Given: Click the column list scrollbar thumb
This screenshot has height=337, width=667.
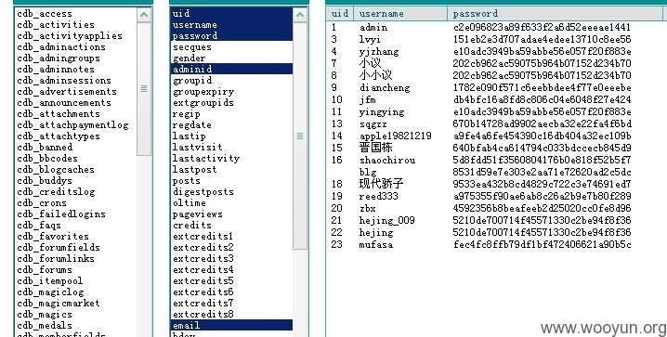Looking at the screenshot, I should tap(300, 136).
